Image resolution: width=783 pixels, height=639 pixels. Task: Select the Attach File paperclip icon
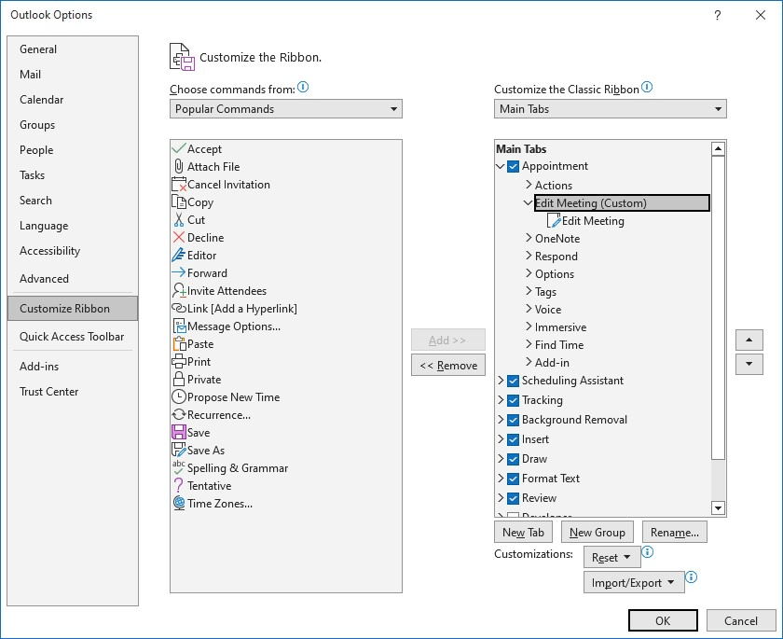(x=179, y=166)
